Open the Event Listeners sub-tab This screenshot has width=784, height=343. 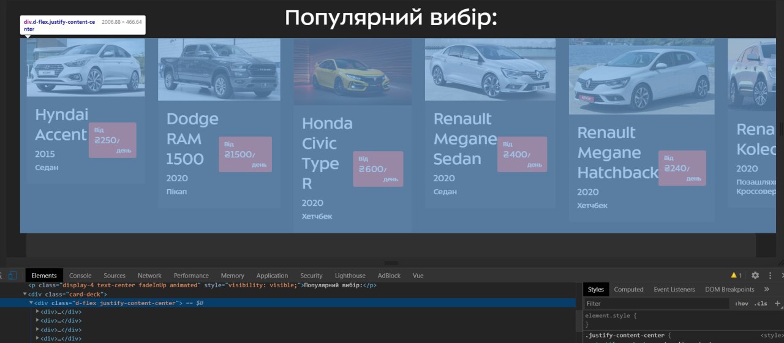coord(674,289)
